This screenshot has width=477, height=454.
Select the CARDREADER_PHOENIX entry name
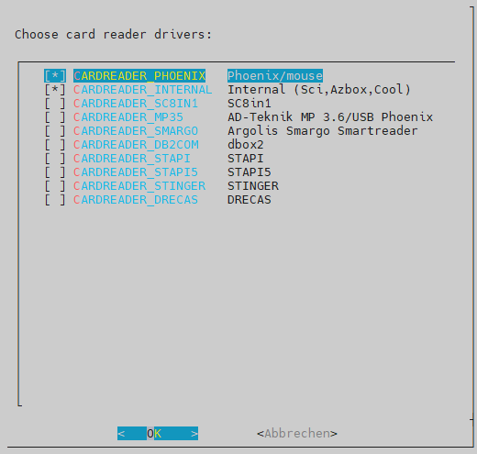(139, 76)
